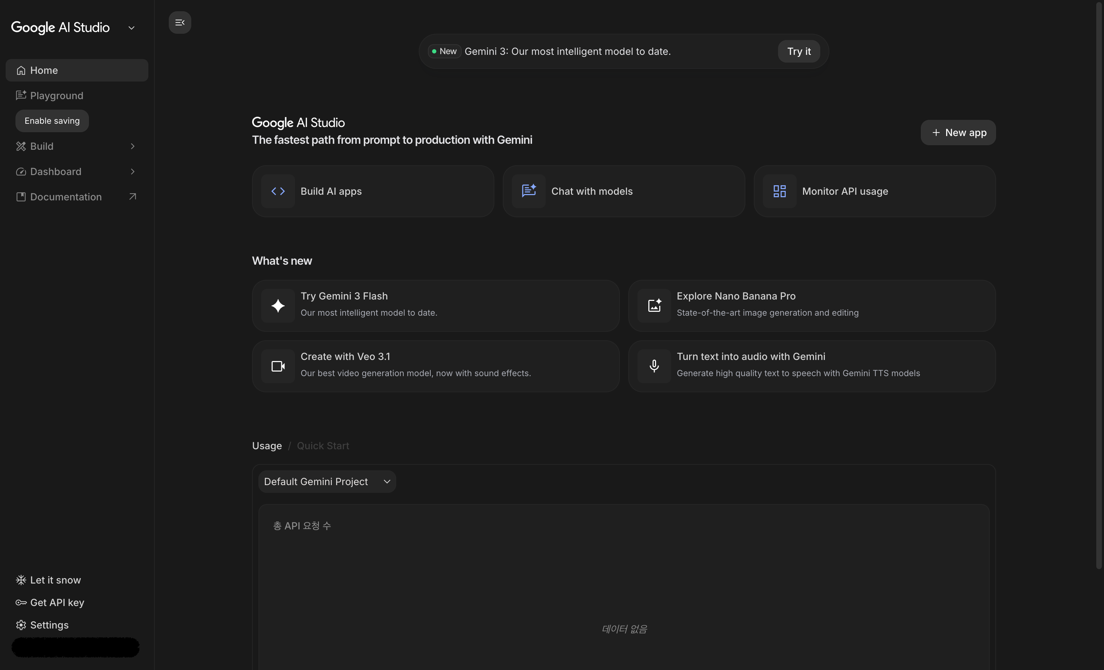Click the microphone icon for text to audio
Screen dimensions: 1104x670
[x=654, y=366]
